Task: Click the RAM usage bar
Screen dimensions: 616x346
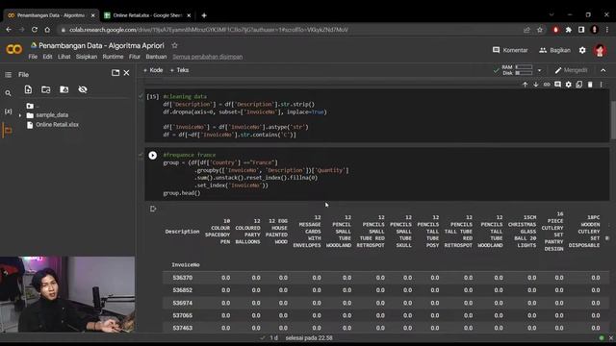Action: click(x=524, y=67)
